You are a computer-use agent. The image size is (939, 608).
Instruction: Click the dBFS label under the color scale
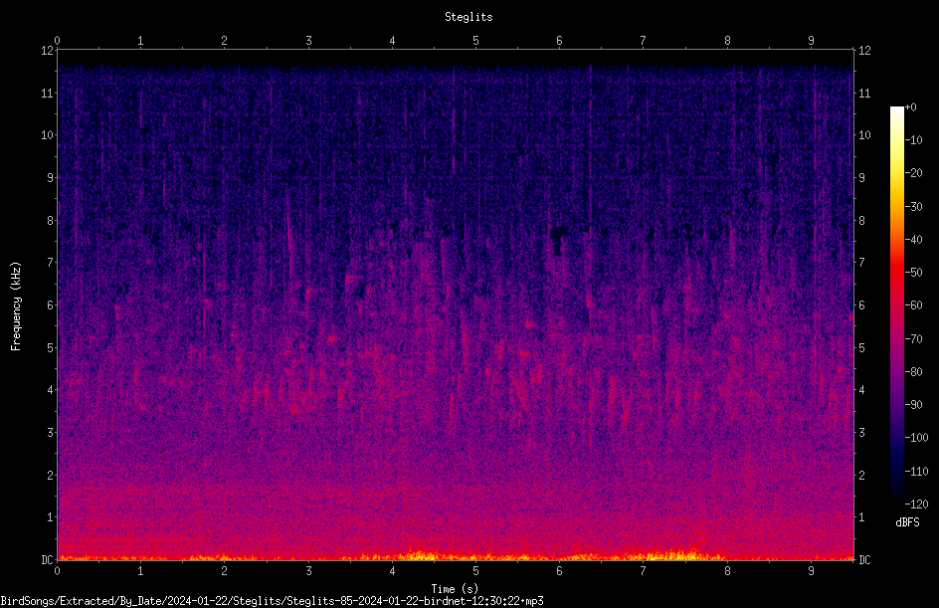[907, 522]
